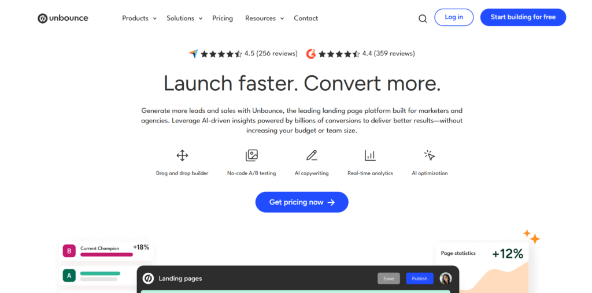Image resolution: width=592 pixels, height=293 pixels.
Task: Click the Publish button in preview
Action: click(420, 279)
